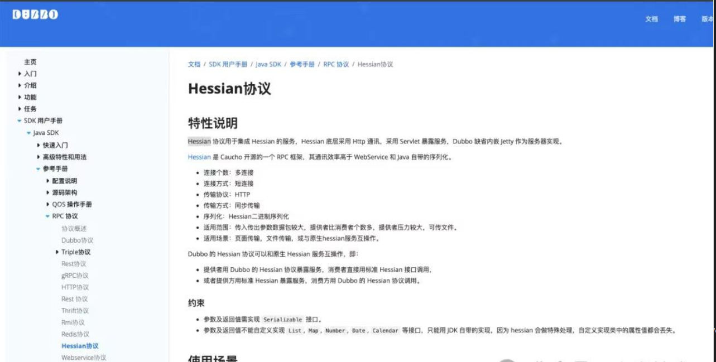716x362 pixels.
Task: Expand the Triple协议 sidebar arrow
Action: (x=58, y=252)
